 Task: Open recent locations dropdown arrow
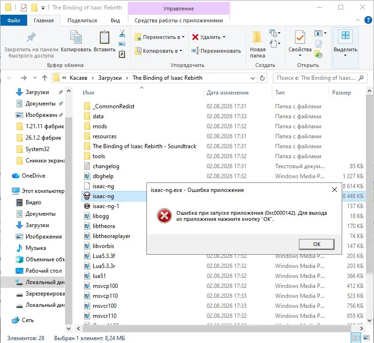point(35,78)
